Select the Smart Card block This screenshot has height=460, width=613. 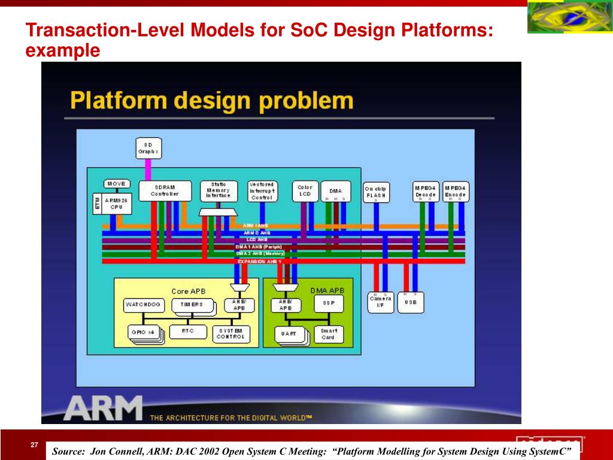click(x=329, y=334)
